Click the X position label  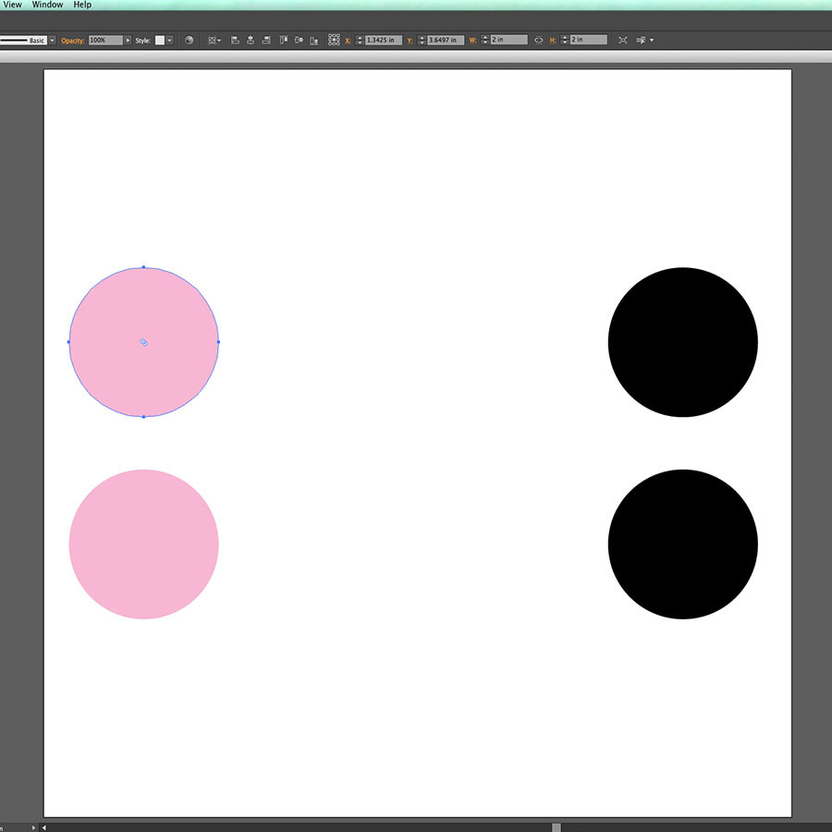click(x=349, y=41)
